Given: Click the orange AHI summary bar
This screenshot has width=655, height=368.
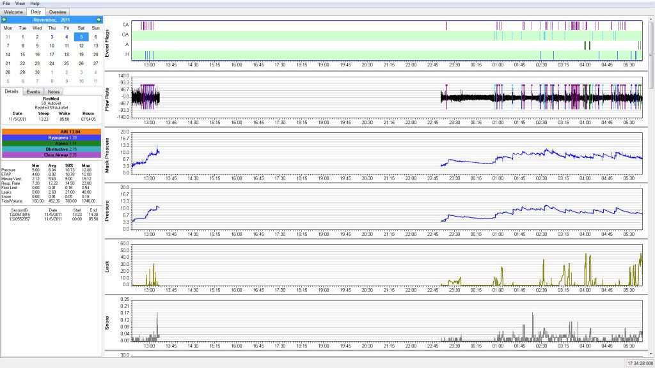Looking at the screenshot, I should [52, 132].
